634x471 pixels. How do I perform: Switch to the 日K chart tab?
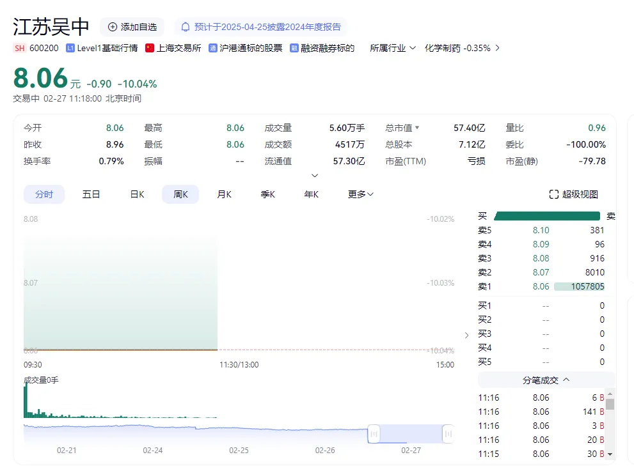(137, 194)
